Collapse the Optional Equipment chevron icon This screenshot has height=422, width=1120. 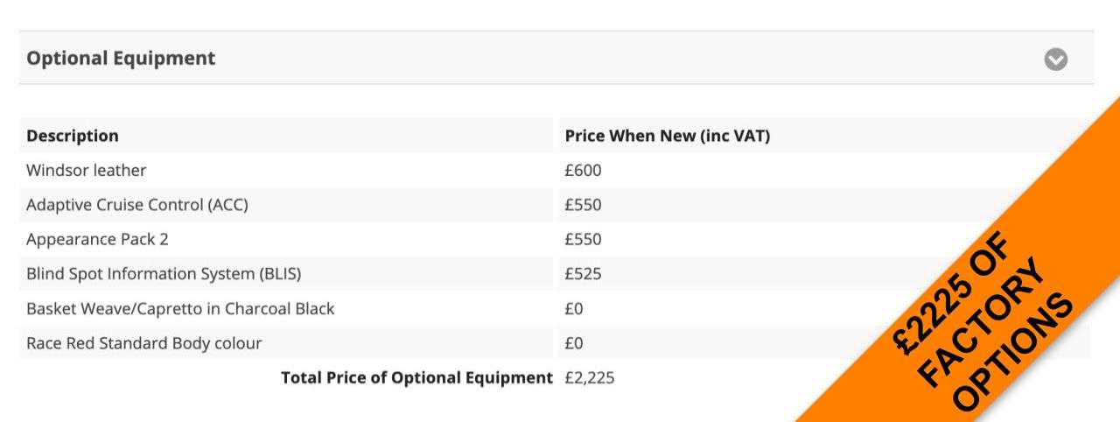tap(1056, 60)
